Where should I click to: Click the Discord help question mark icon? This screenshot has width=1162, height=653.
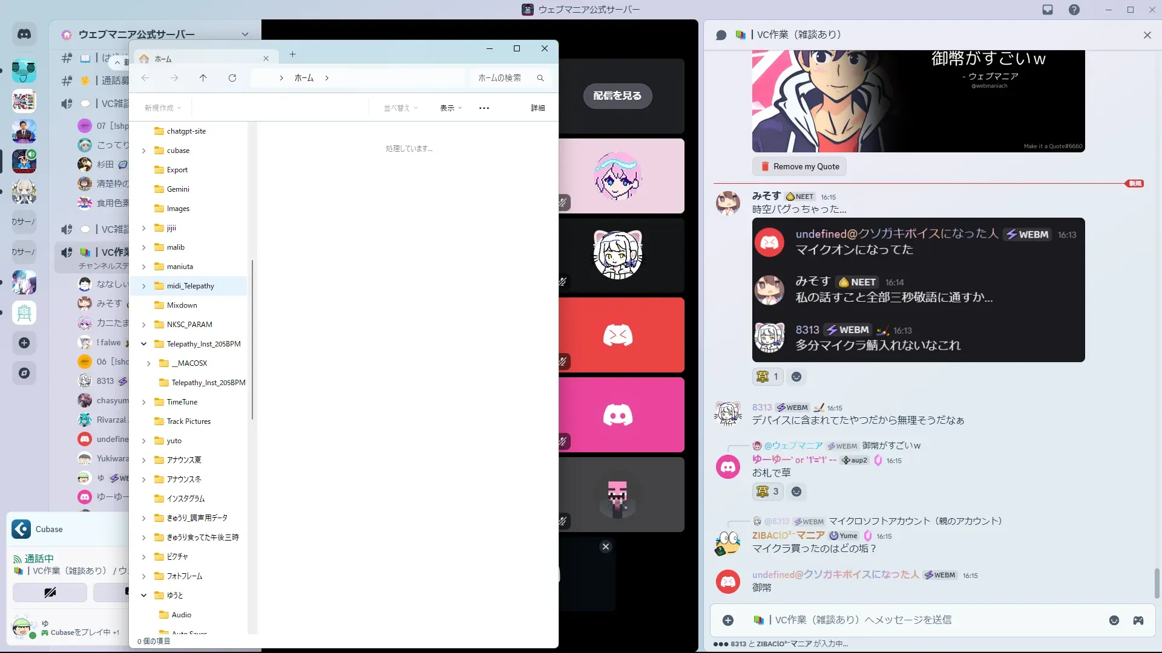click(x=1074, y=10)
